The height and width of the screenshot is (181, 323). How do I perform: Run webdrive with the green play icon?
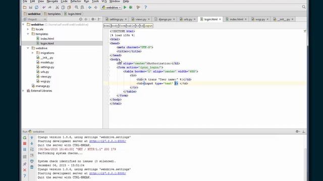click(x=125, y=8)
